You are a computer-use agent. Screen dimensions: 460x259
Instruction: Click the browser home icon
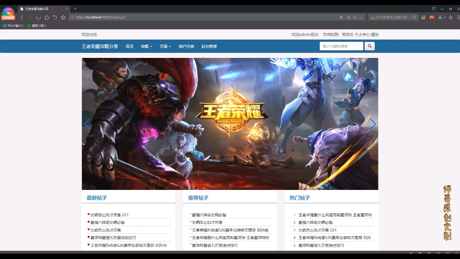pos(47,17)
